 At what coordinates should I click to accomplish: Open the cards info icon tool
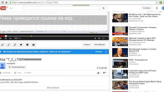pyautogui.click(x=27, y=45)
